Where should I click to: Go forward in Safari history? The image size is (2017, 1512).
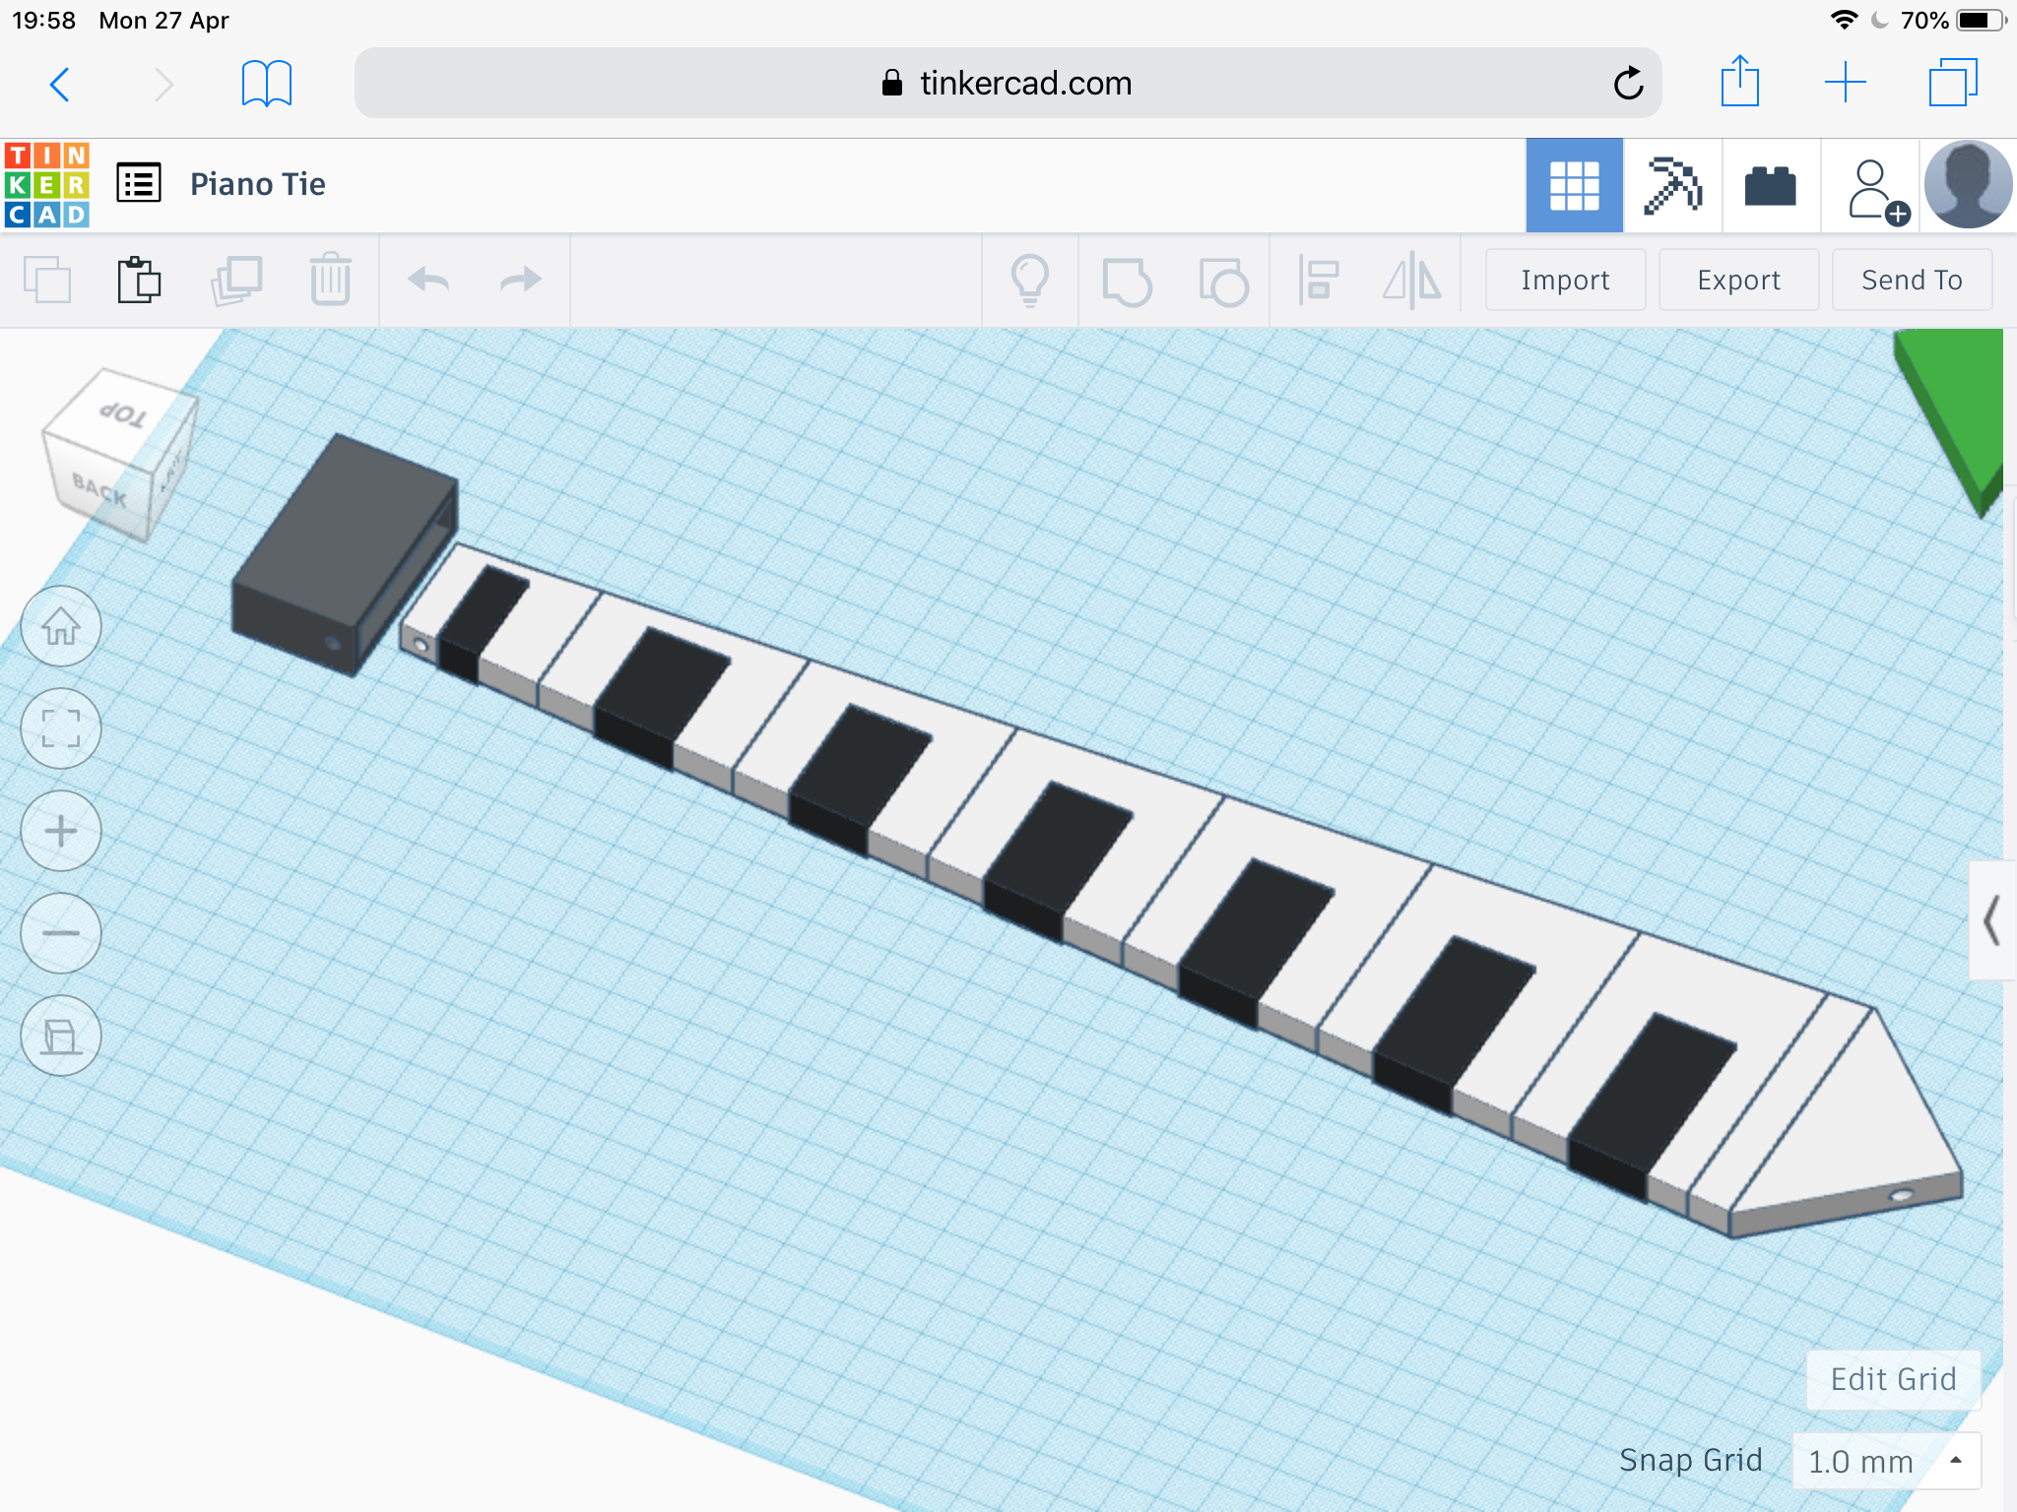pyautogui.click(x=163, y=85)
